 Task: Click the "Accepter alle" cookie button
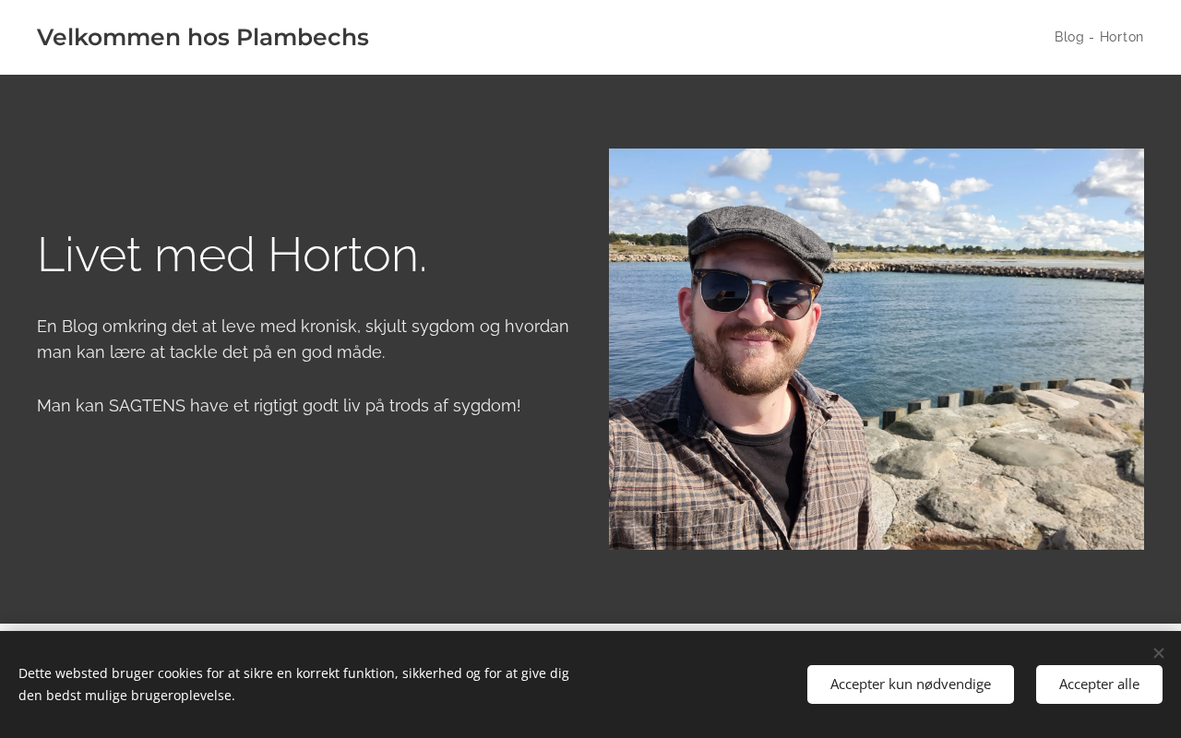click(x=1098, y=684)
